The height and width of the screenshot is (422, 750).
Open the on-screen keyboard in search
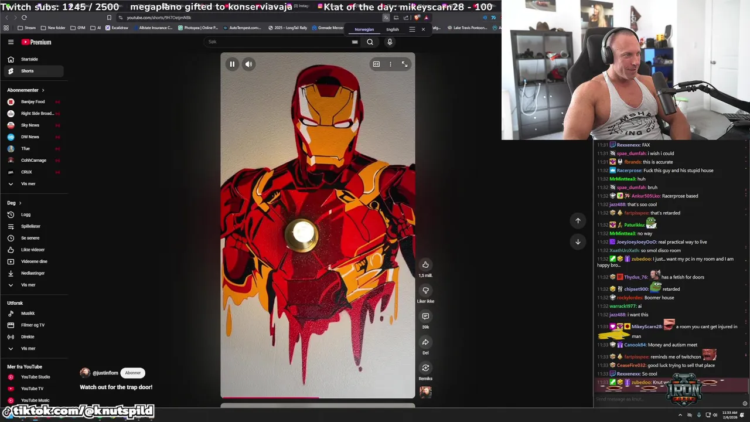(354, 42)
